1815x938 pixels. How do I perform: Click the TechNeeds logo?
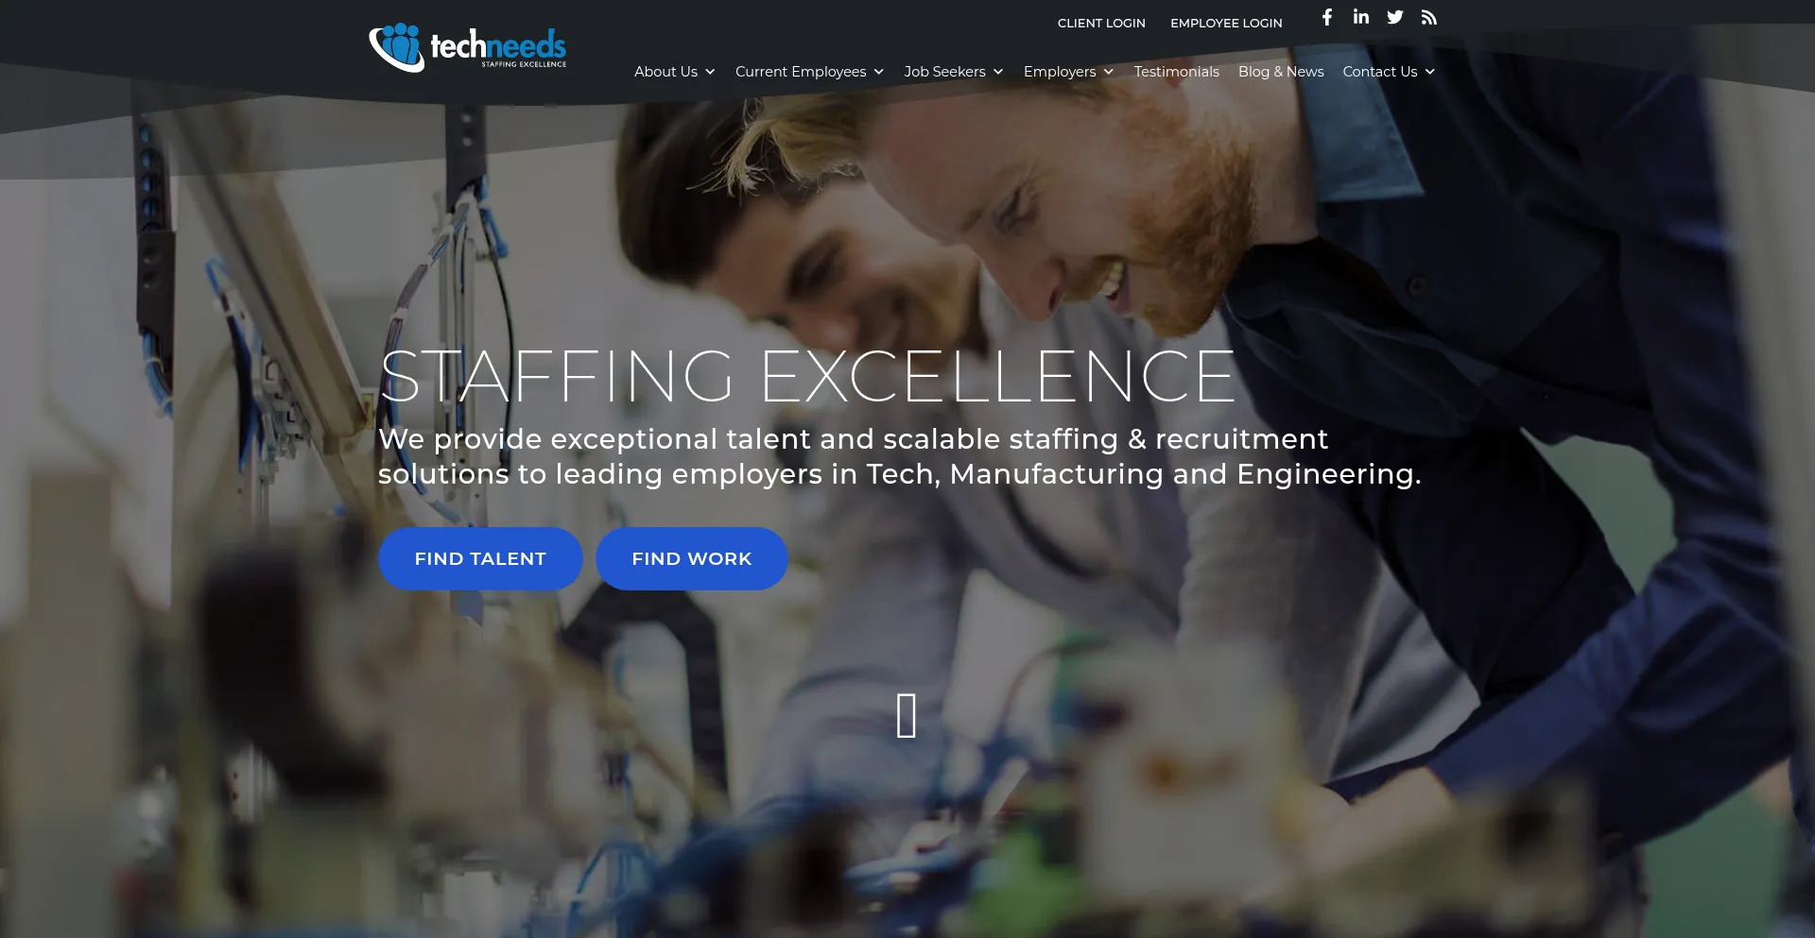(468, 47)
